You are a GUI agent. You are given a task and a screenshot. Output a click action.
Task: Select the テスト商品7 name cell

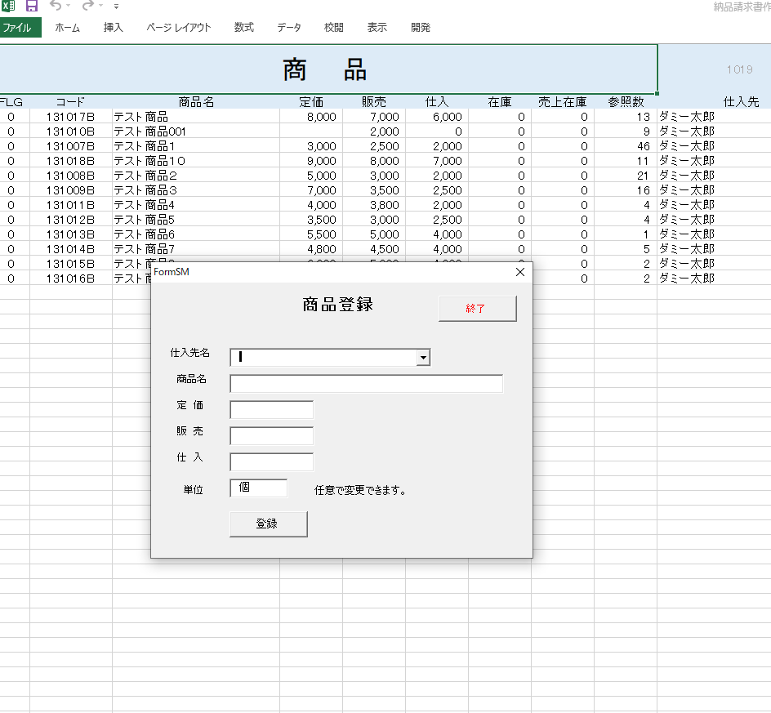tap(196, 249)
